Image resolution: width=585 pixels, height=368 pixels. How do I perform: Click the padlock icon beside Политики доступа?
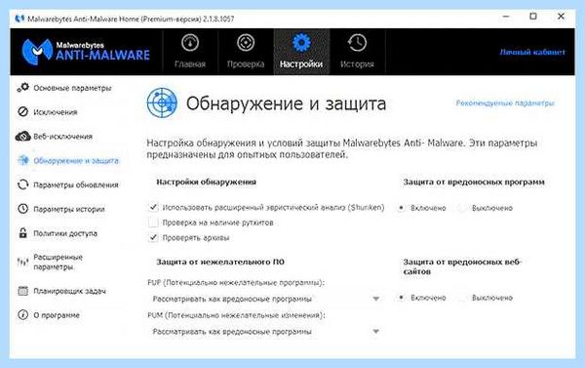(x=22, y=233)
